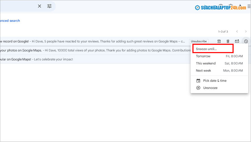
Task: Click the snooze clock icon
Action: (x=246, y=41)
